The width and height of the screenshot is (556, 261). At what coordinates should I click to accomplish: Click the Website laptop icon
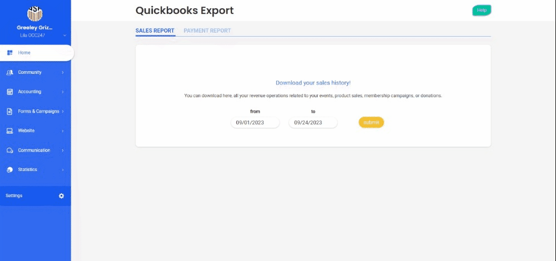pyautogui.click(x=9, y=131)
